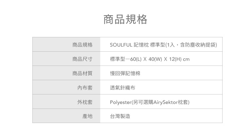The height and width of the screenshot is (136, 251).
Task: Select the AirySektor text
Action: pos(165,102)
